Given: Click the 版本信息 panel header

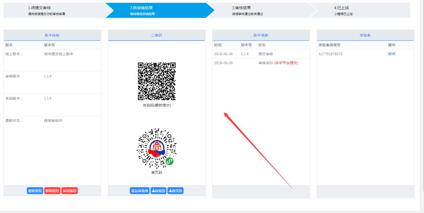Looking at the screenshot, I should [261, 35].
